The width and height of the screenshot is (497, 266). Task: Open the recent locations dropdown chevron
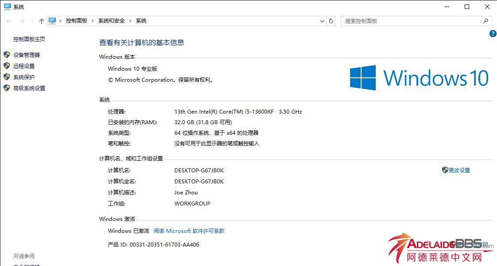pos(32,21)
